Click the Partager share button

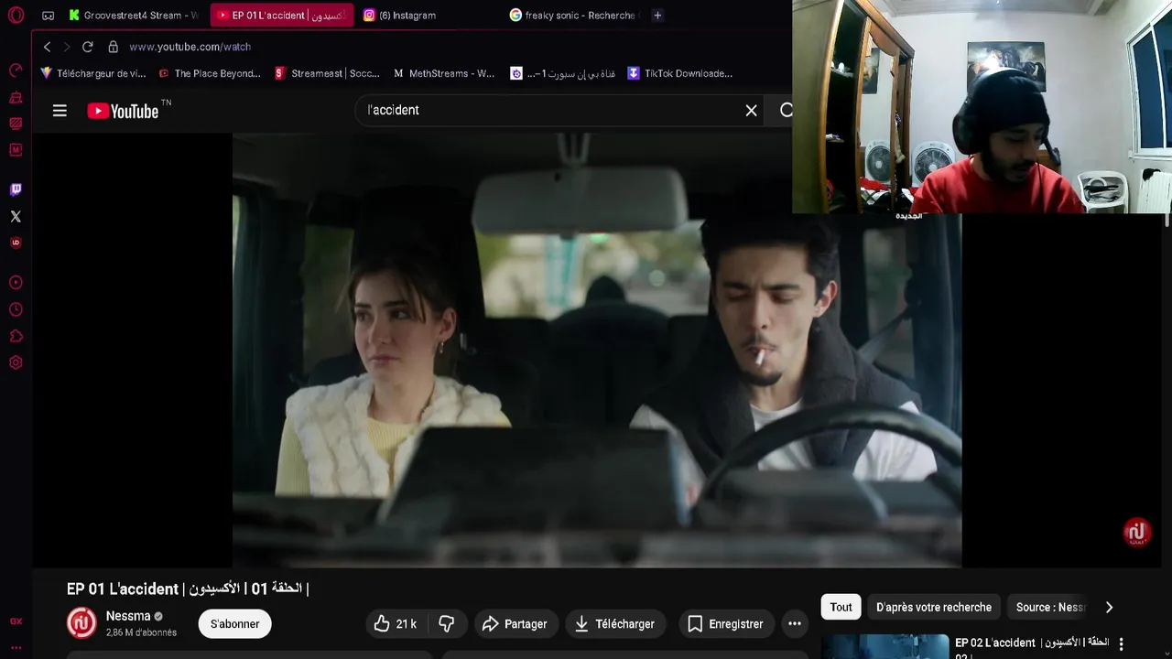[515, 624]
